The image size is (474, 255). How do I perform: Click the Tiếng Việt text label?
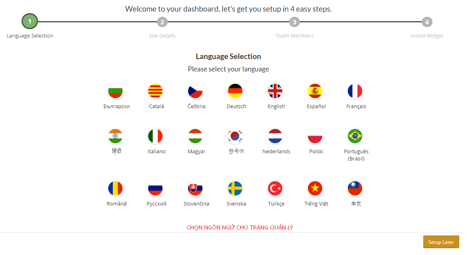316,204
